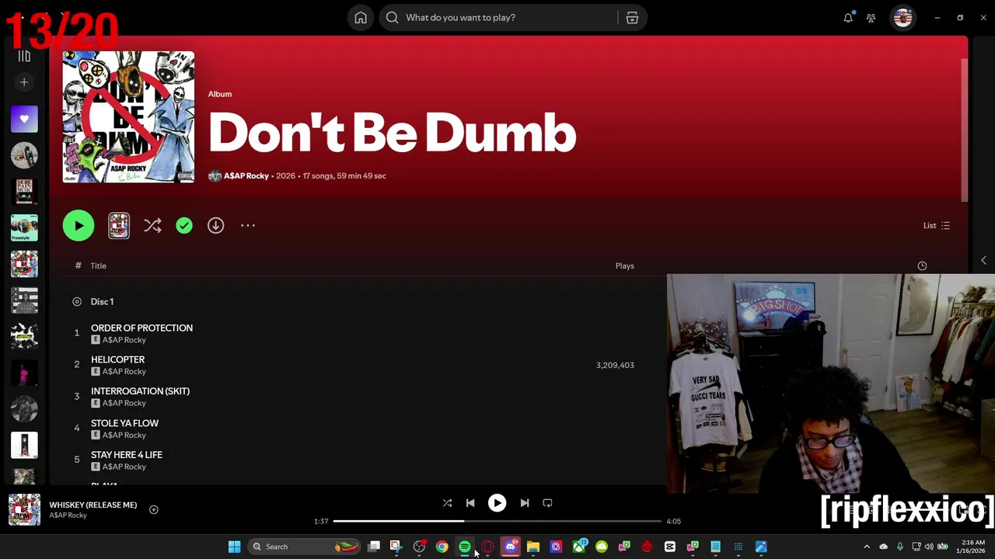
Task: Open Google Chrome from the taskbar
Action: point(442,547)
